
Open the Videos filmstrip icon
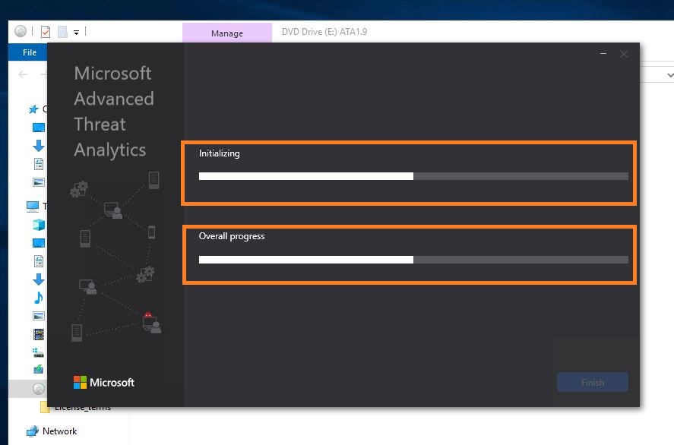39,334
